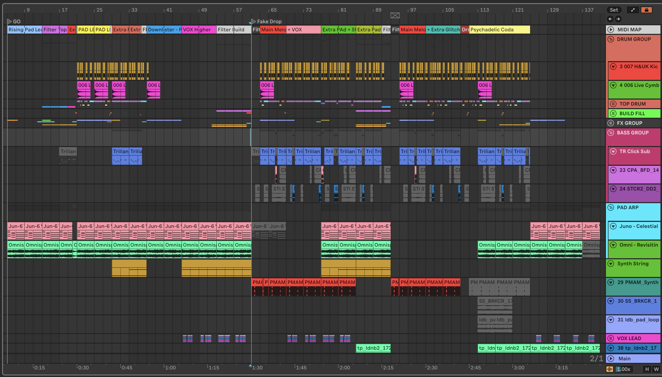The width and height of the screenshot is (662, 377).
Task: Click the H optimize height button
Action: (647, 369)
